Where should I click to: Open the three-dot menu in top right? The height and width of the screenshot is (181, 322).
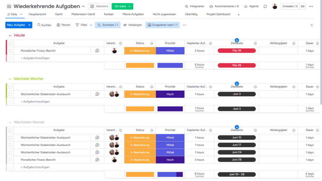tap(311, 6)
